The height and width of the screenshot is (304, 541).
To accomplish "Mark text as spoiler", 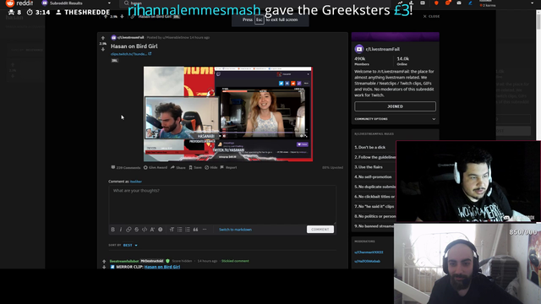I will pyautogui.click(x=161, y=230).
